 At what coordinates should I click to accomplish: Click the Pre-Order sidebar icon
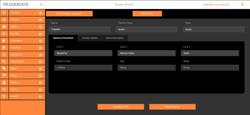4,47
